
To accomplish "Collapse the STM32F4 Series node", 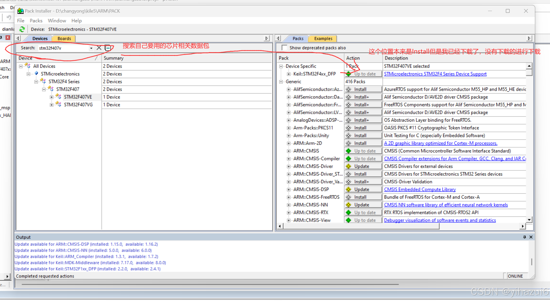I will coord(36,82).
